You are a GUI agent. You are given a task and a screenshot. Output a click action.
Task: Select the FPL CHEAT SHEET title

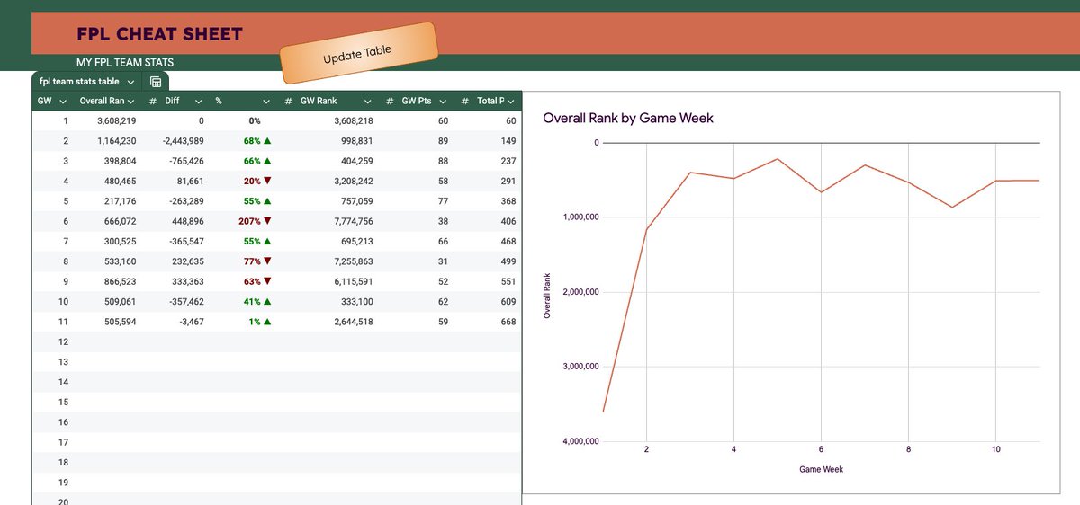coord(160,34)
